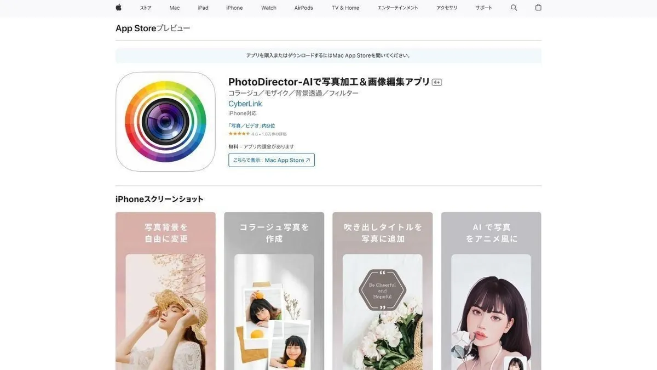This screenshot has width=657, height=370.
Task: Click the Apple logo icon
Action: pos(118,8)
